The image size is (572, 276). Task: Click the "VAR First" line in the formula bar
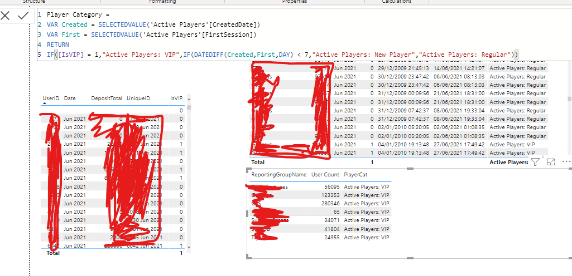(x=152, y=34)
